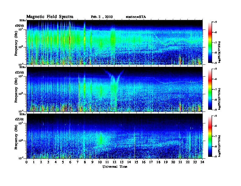Click the "Universal Time" axis title

pyautogui.click(x=115, y=167)
